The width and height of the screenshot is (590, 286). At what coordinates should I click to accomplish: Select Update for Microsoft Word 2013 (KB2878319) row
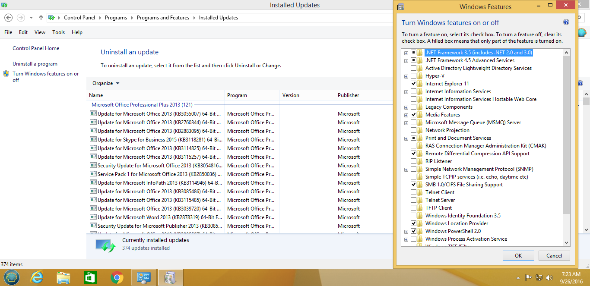pos(239,217)
